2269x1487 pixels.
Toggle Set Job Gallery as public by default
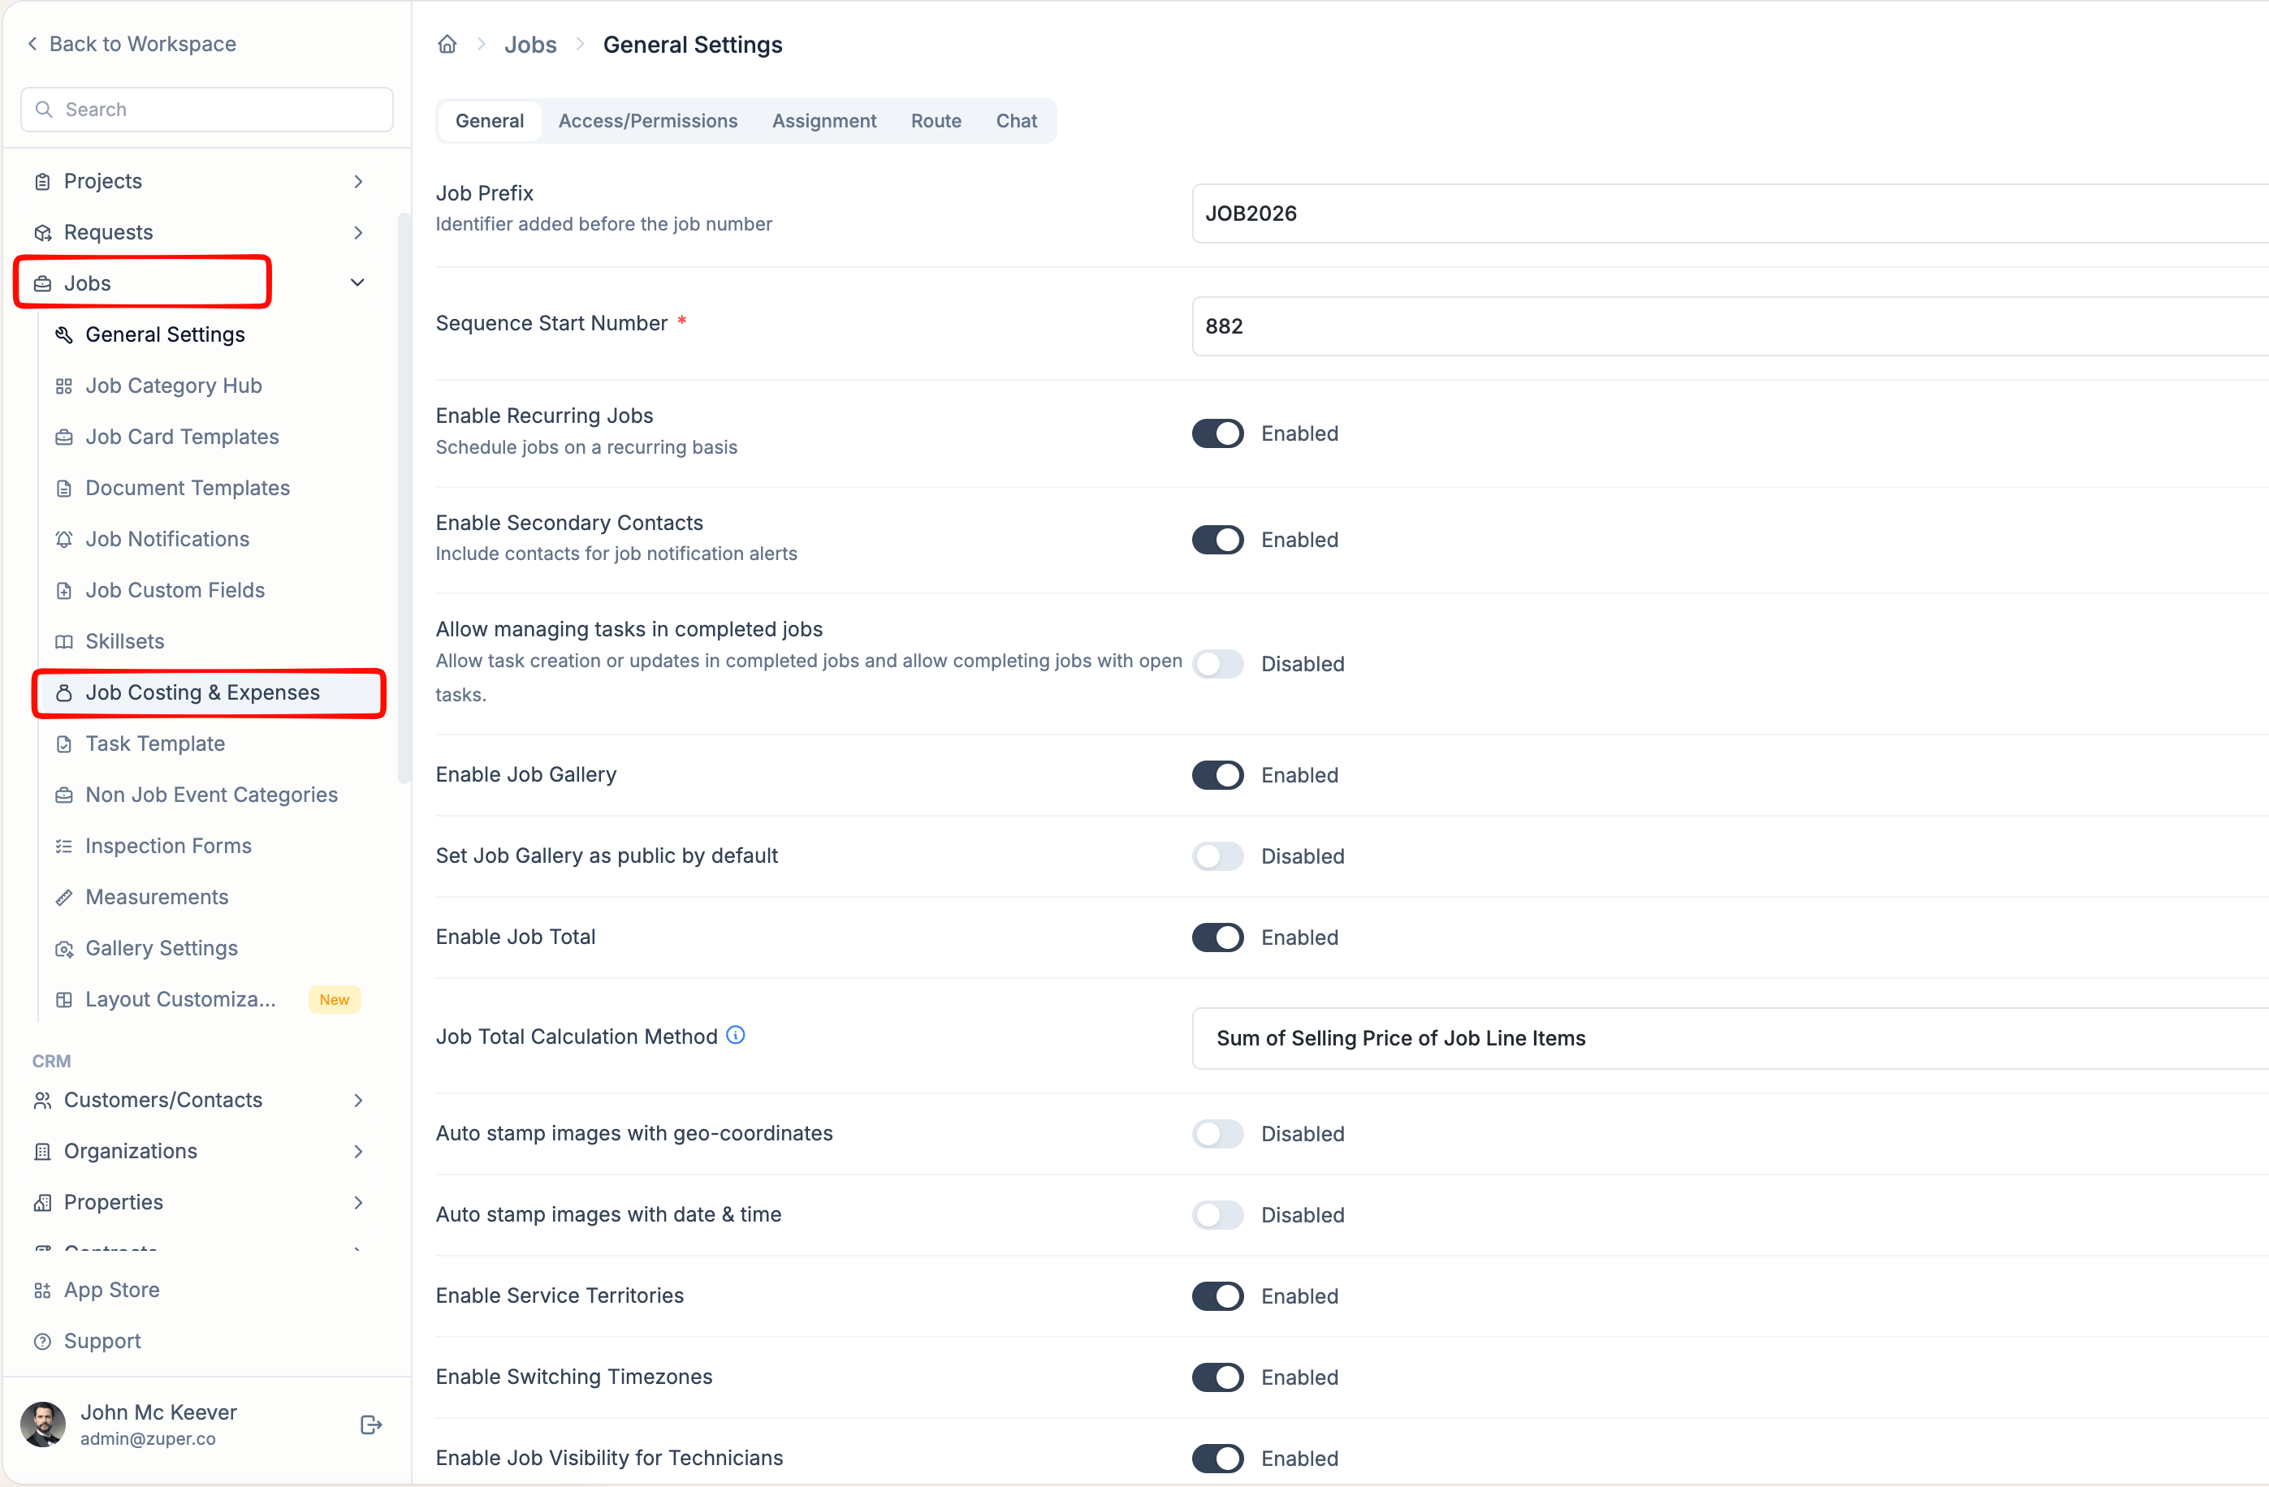click(x=1217, y=856)
